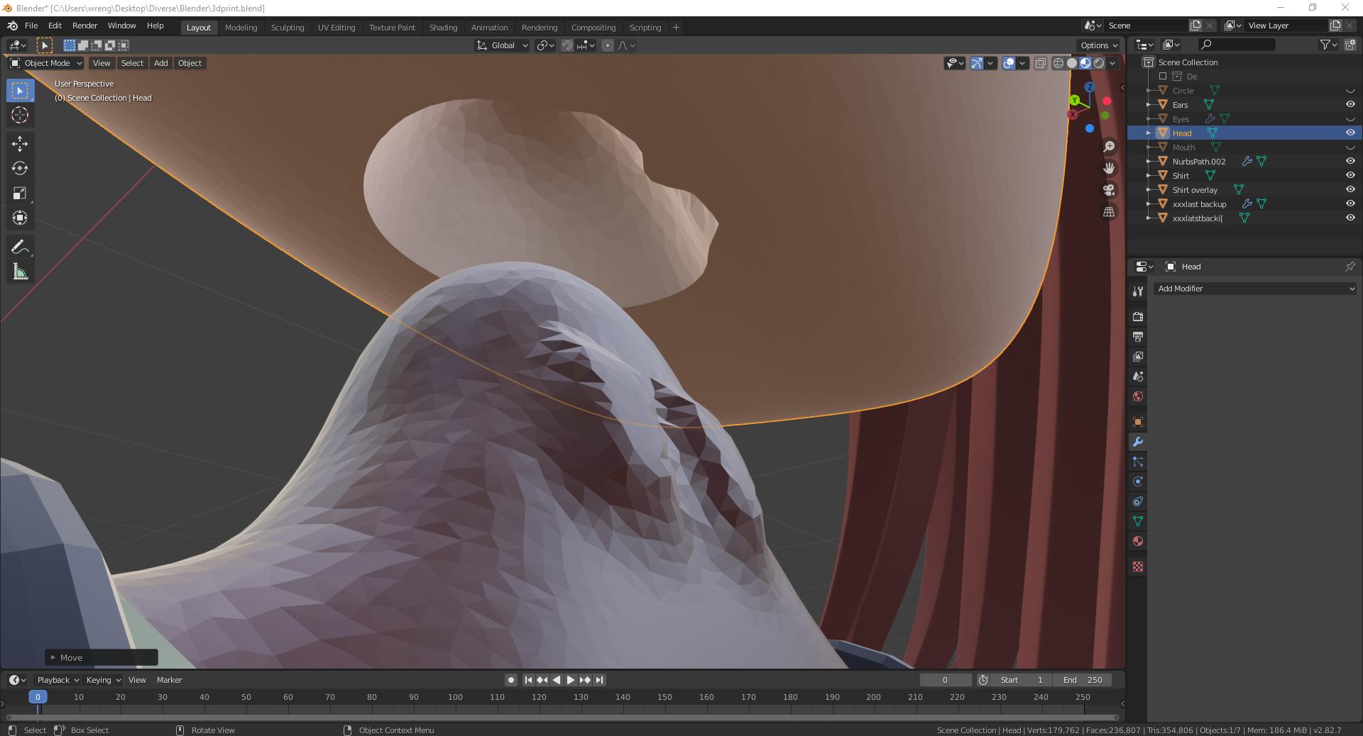Select Material Preview shading sphere
Image resolution: width=1363 pixels, height=736 pixels.
1085,63
